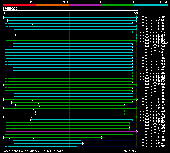Open hit UniRef100_Q9XDZ5
170x153 pixels.
[x=152, y=105]
